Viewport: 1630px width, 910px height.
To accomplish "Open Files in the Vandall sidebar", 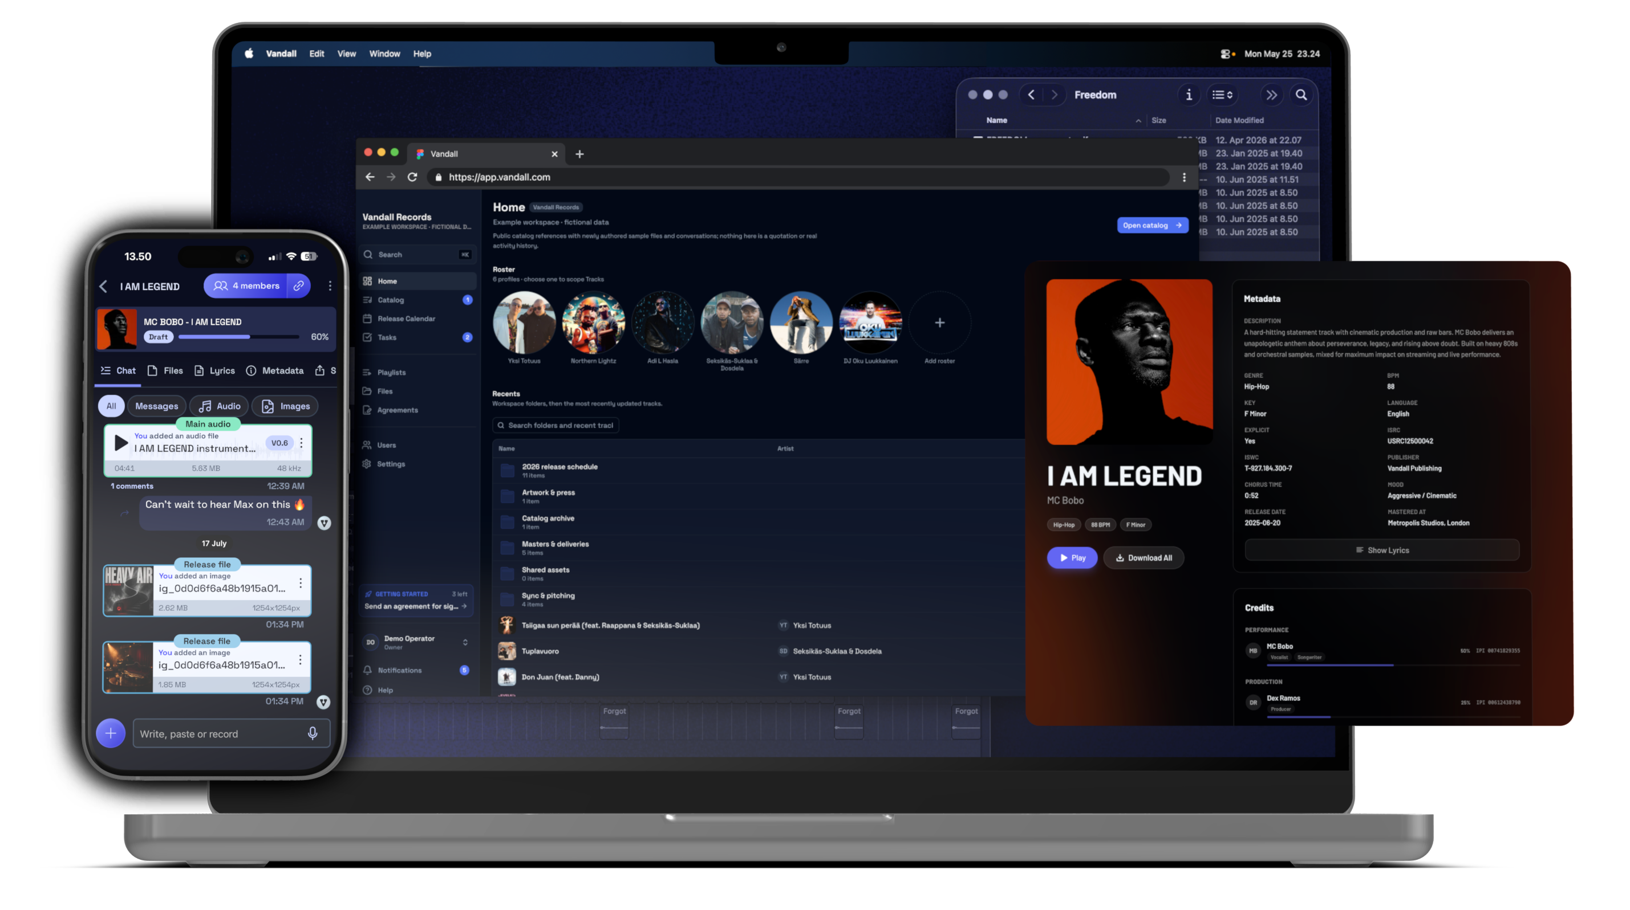I will tap(417, 391).
